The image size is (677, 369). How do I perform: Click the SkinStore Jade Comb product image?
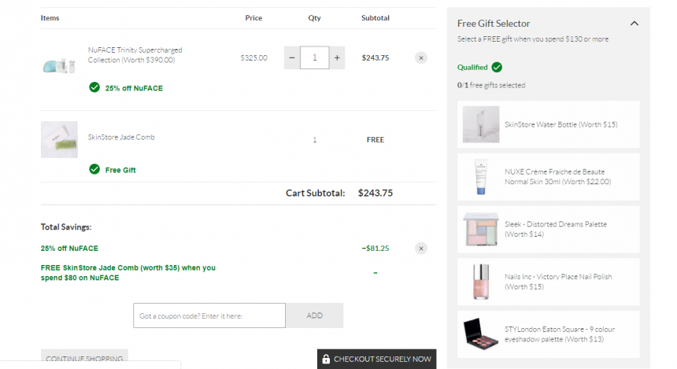(59, 139)
